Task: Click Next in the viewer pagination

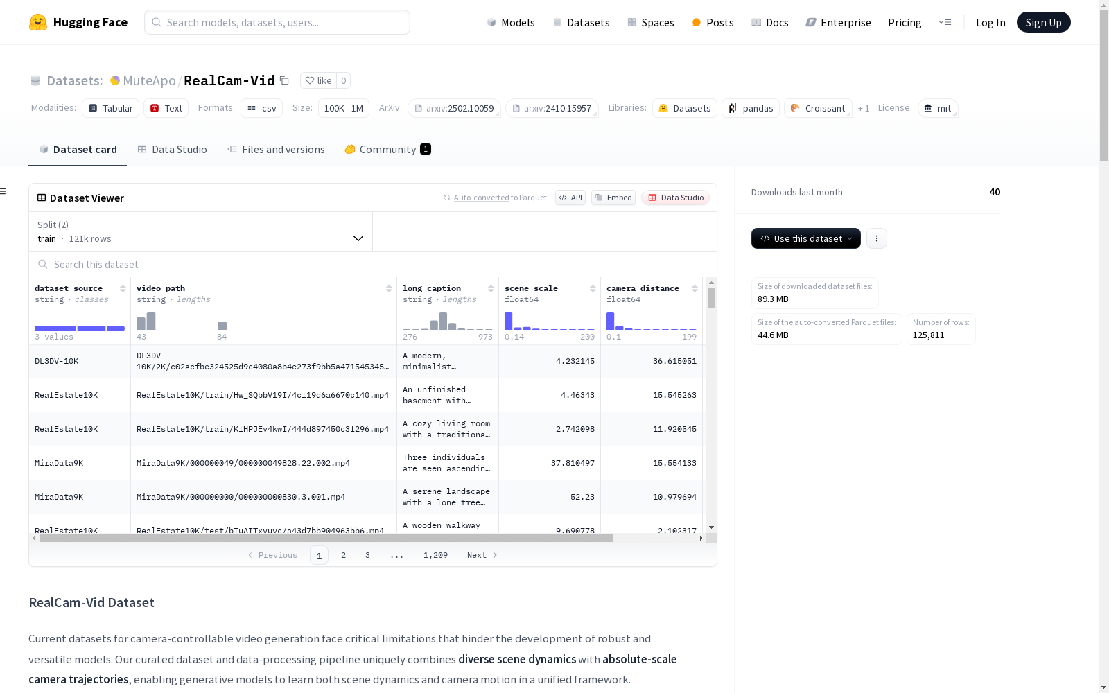Action: point(482,555)
